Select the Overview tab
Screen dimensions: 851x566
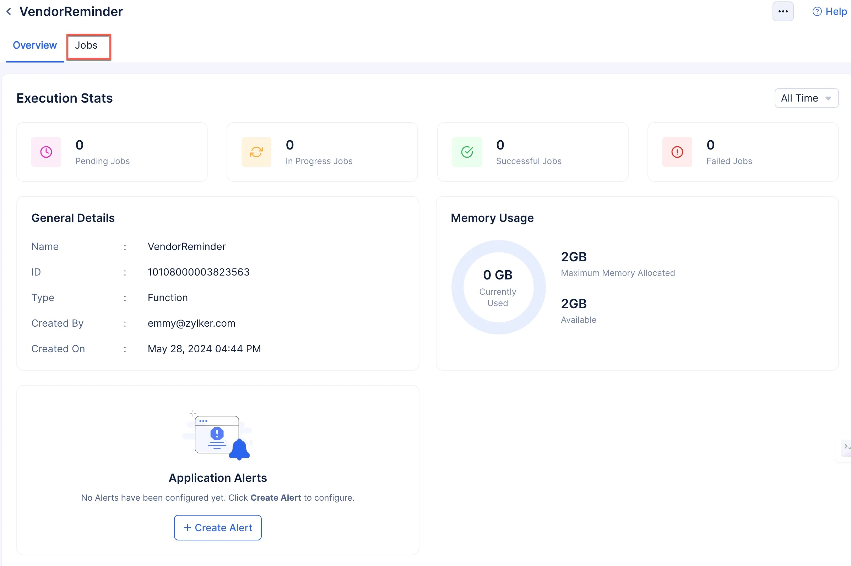point(35,45)
